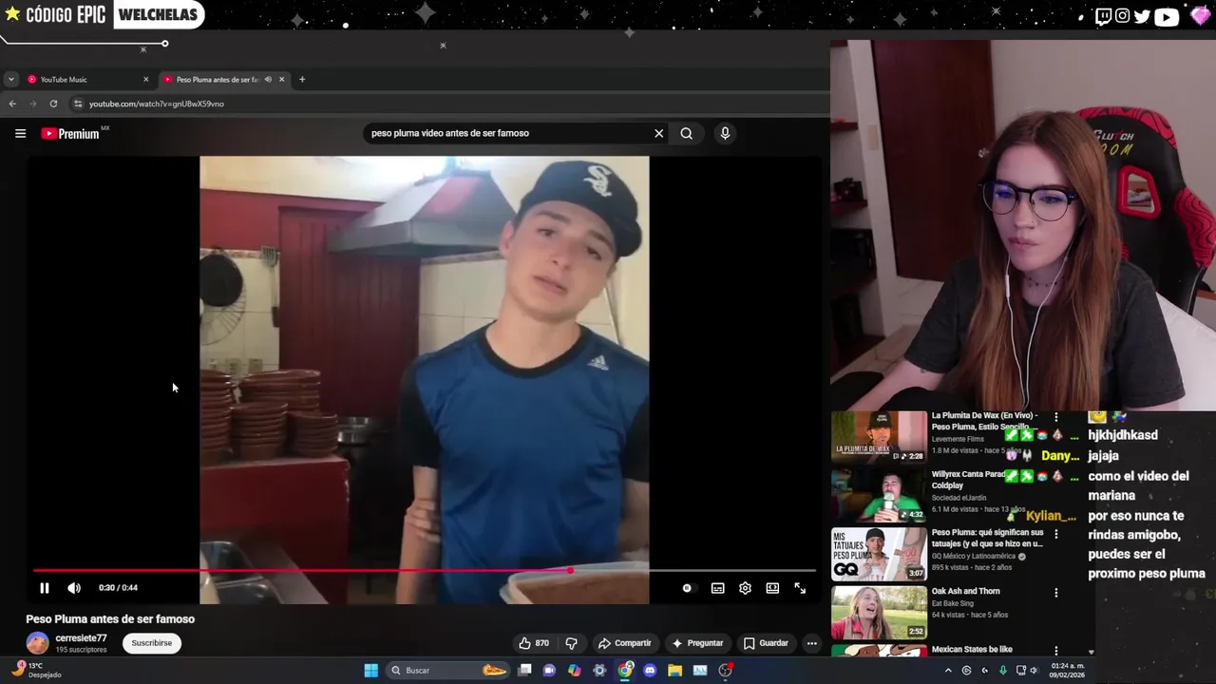This screenshot has height=684, width=1216.
Task: Go back in browser history
Action: [x=12, y=104]
